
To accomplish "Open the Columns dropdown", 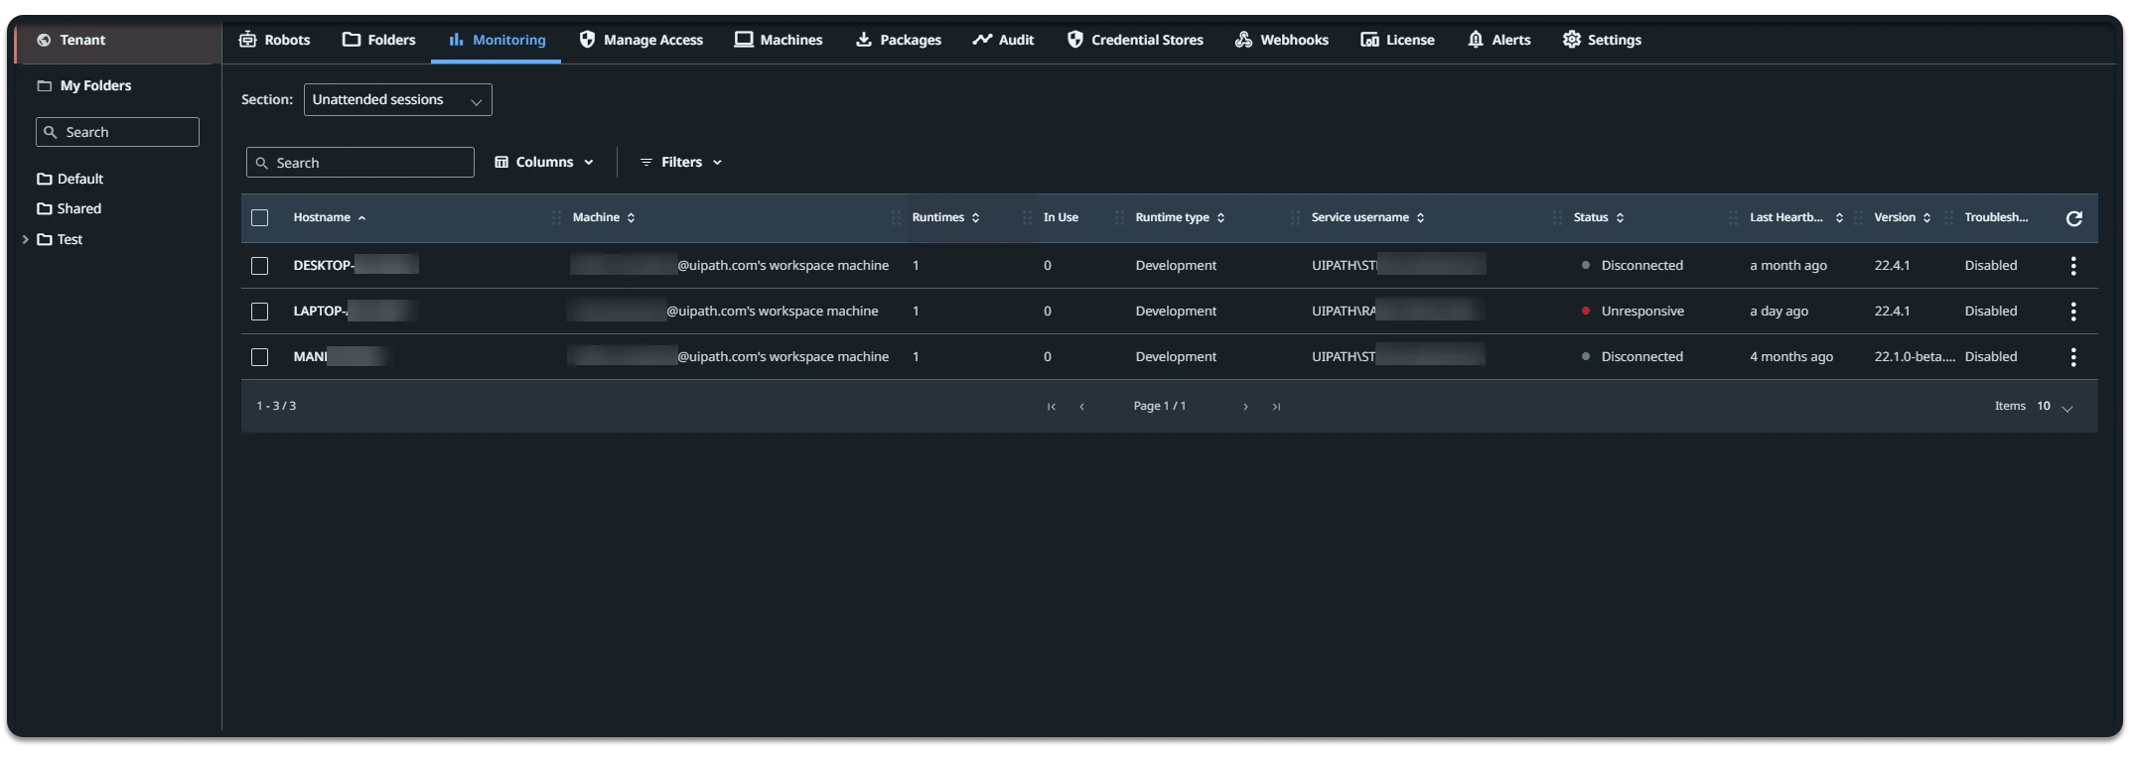I will pyautogui.click(x=544, y=162).
